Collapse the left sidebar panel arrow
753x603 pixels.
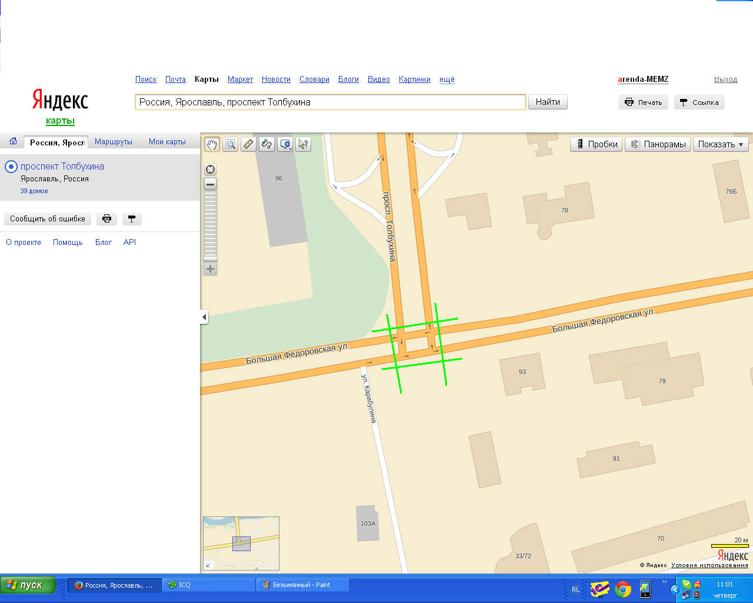[x=204, y=317]
